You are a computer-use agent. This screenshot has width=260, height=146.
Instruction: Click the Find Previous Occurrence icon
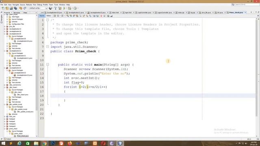(x=71, y=16)
